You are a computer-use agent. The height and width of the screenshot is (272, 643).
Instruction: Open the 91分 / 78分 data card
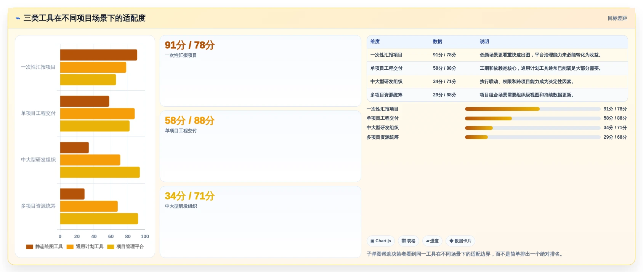pyautogui.click(x=260, y=71)
